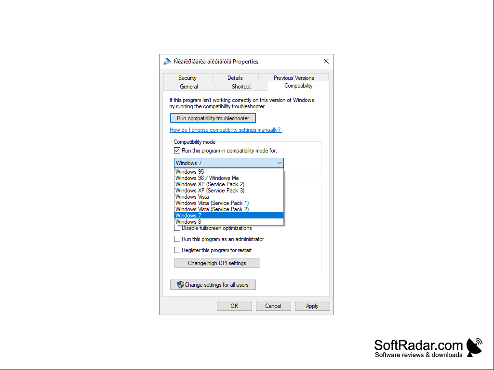Open the 'How do I choose compatibility settings manually?' link

click(x=226, y=130)
